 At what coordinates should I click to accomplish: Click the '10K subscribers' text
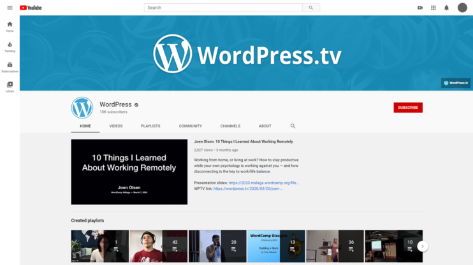tap(113, 112)
